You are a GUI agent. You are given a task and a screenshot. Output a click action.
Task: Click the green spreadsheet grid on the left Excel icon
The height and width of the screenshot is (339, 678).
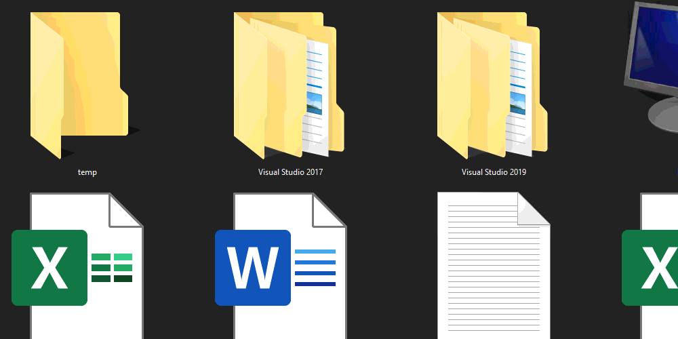[x=112, y=267]
